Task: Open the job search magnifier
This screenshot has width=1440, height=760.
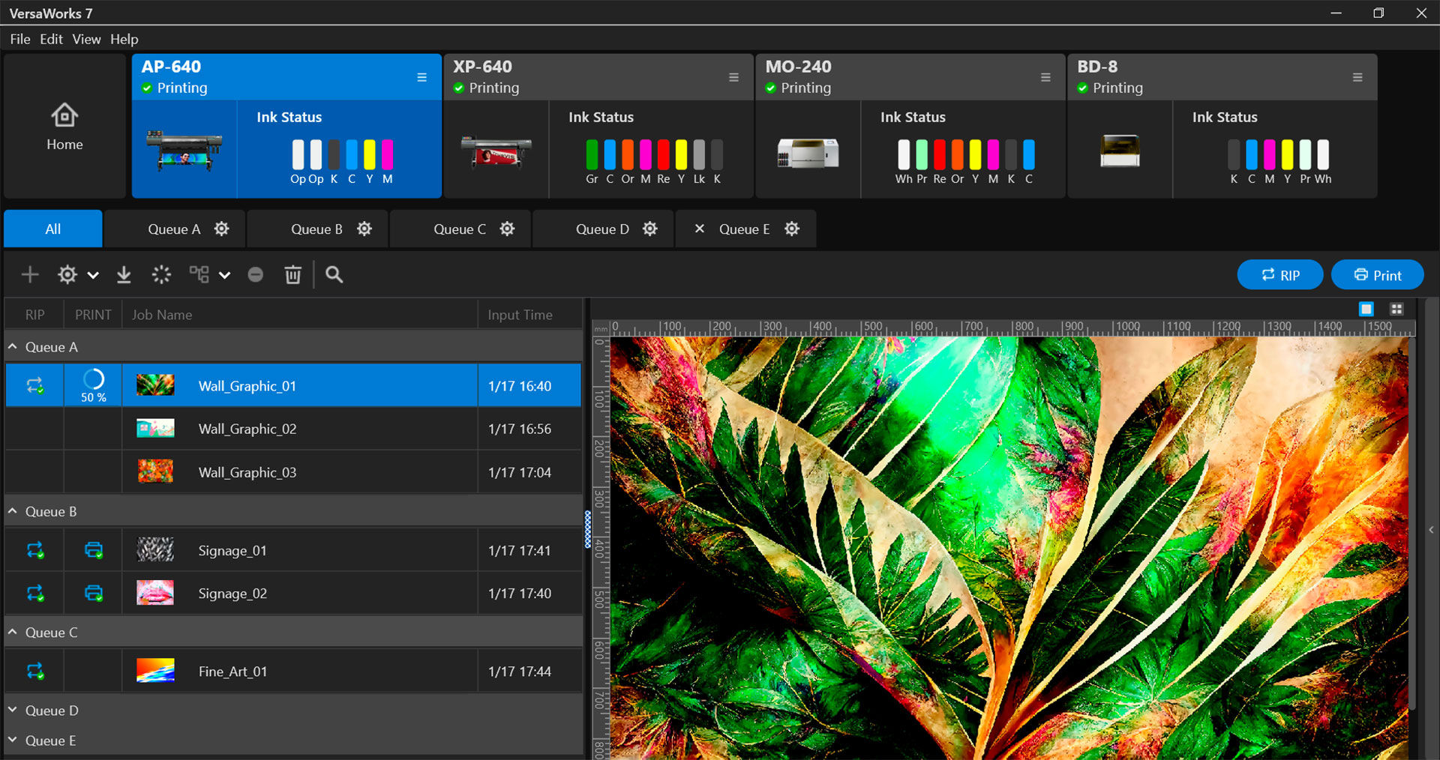Action: click(x=334, y=275)
